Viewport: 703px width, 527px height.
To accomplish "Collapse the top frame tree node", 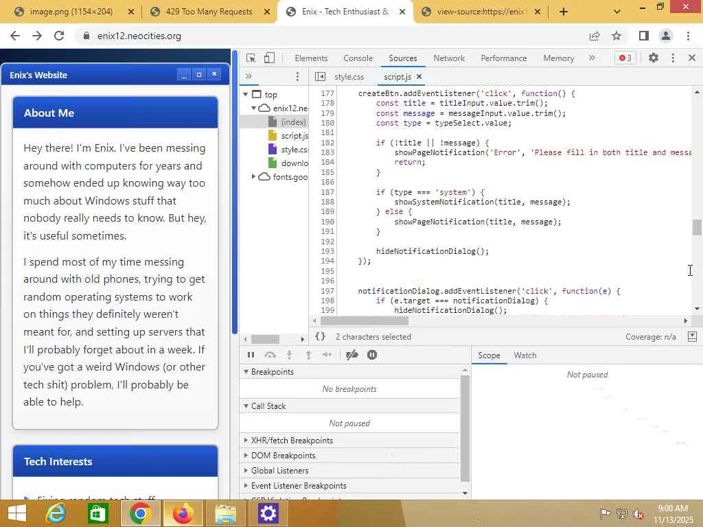I will 246,95.
